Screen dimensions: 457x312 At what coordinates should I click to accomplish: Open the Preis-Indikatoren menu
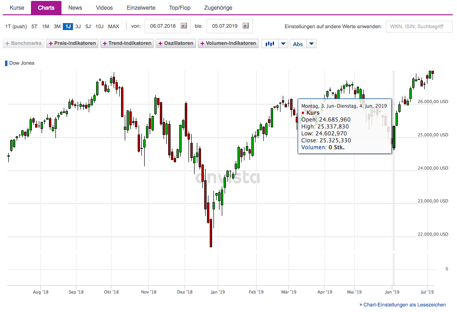(73, 43)
